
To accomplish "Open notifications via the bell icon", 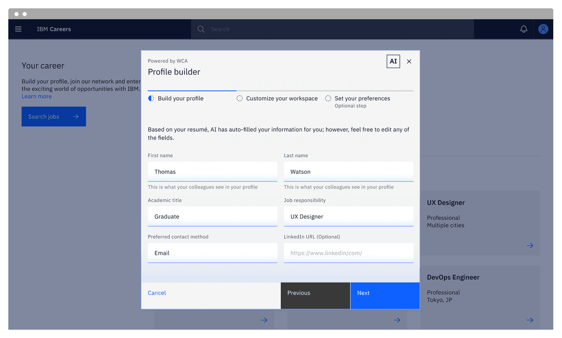I will click(523, 29).
